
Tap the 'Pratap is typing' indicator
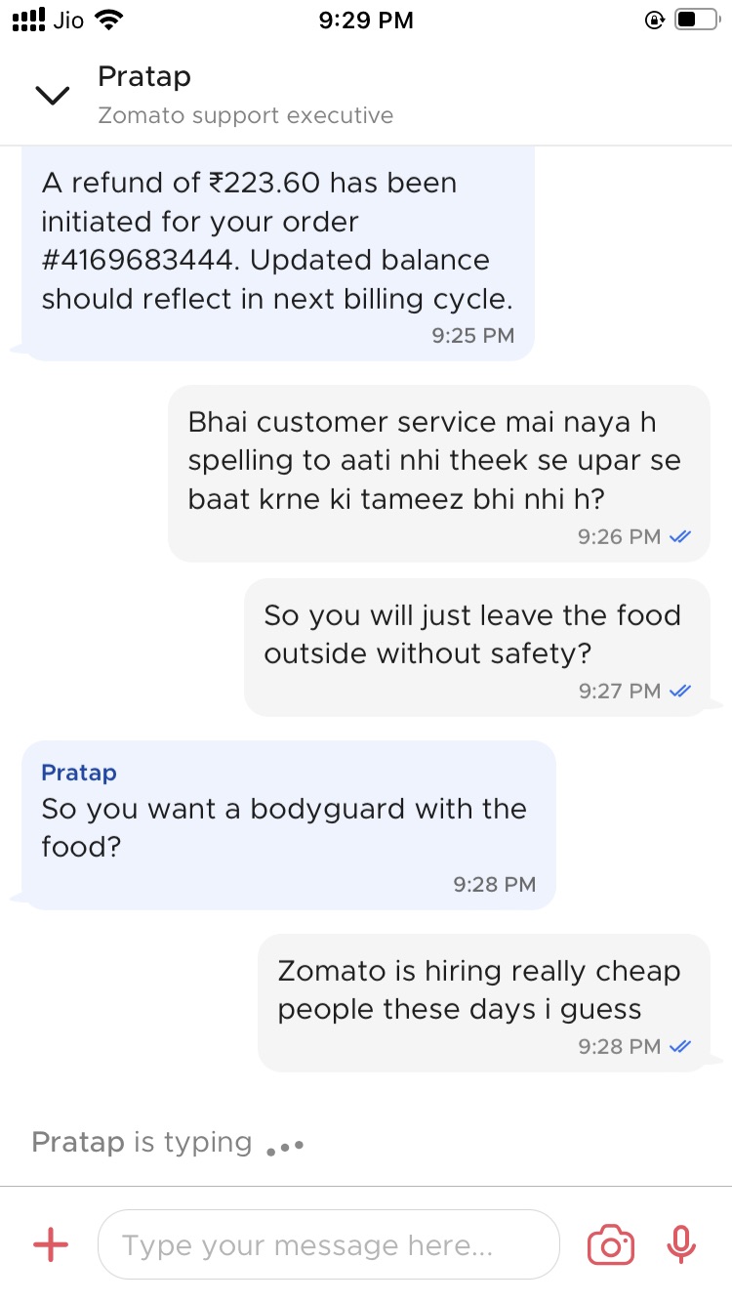[x=142, y=1142]
